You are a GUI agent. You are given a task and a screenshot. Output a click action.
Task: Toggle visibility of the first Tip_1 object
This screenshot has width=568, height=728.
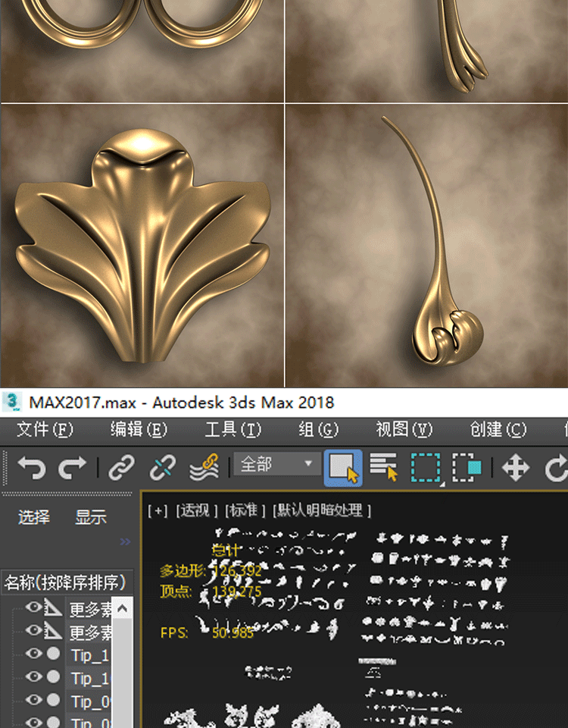pyautogui.click(x=33, y=654)
